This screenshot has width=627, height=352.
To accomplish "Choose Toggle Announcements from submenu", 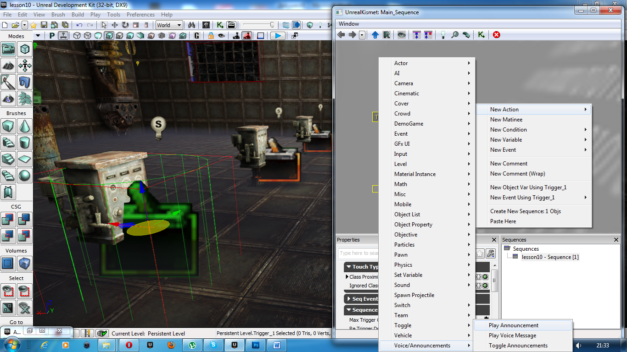I will [523, 346].
